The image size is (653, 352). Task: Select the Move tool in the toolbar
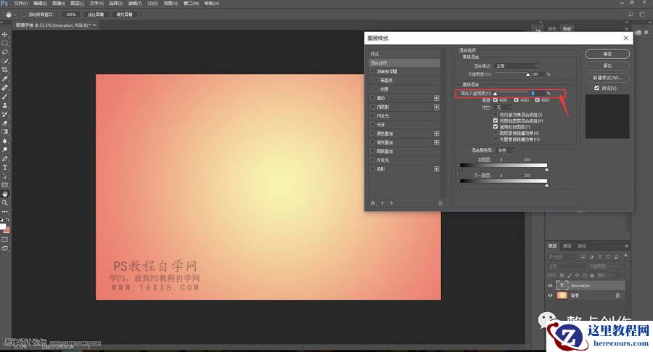coord(5,34)
